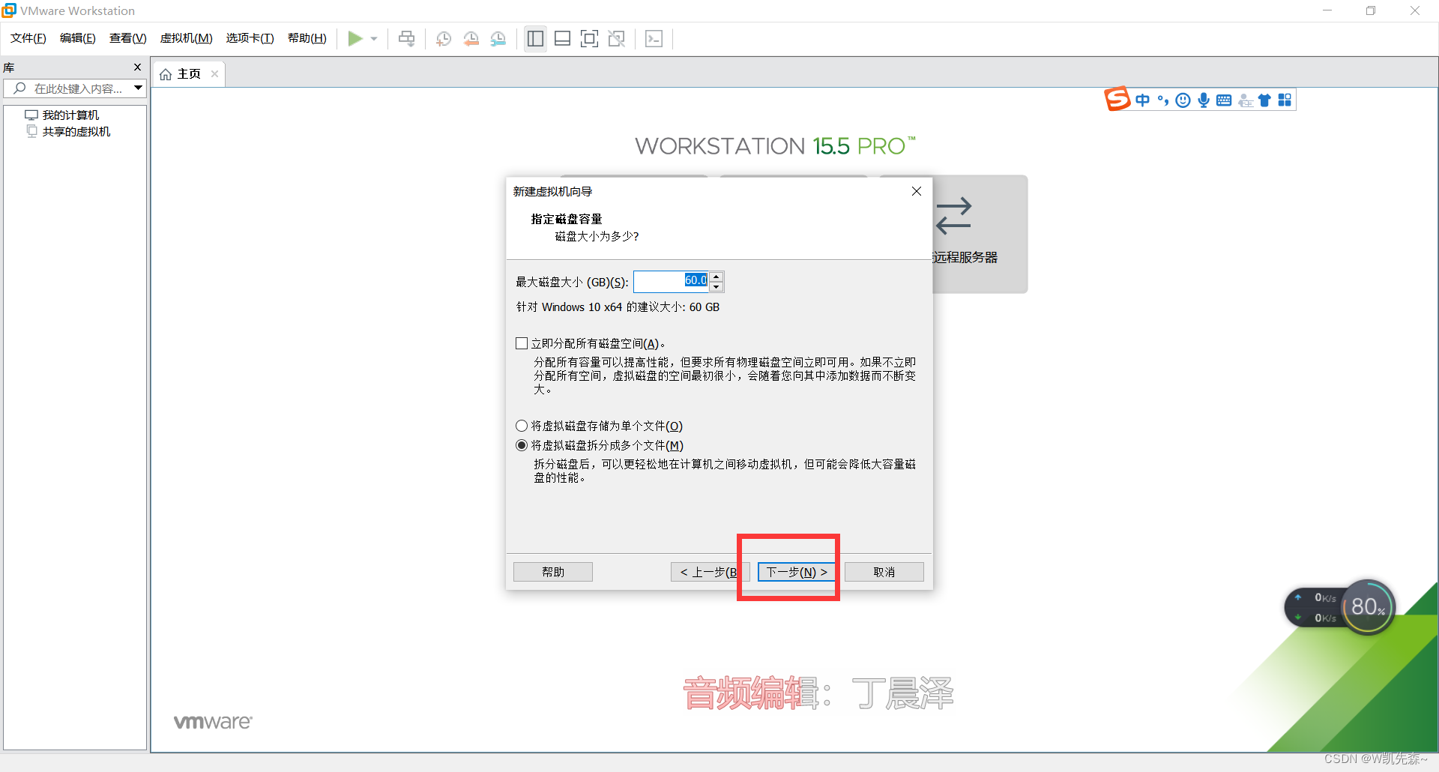Close the 主页 tab
Screen dimensions: 1439x772
[x=214, y=73]
